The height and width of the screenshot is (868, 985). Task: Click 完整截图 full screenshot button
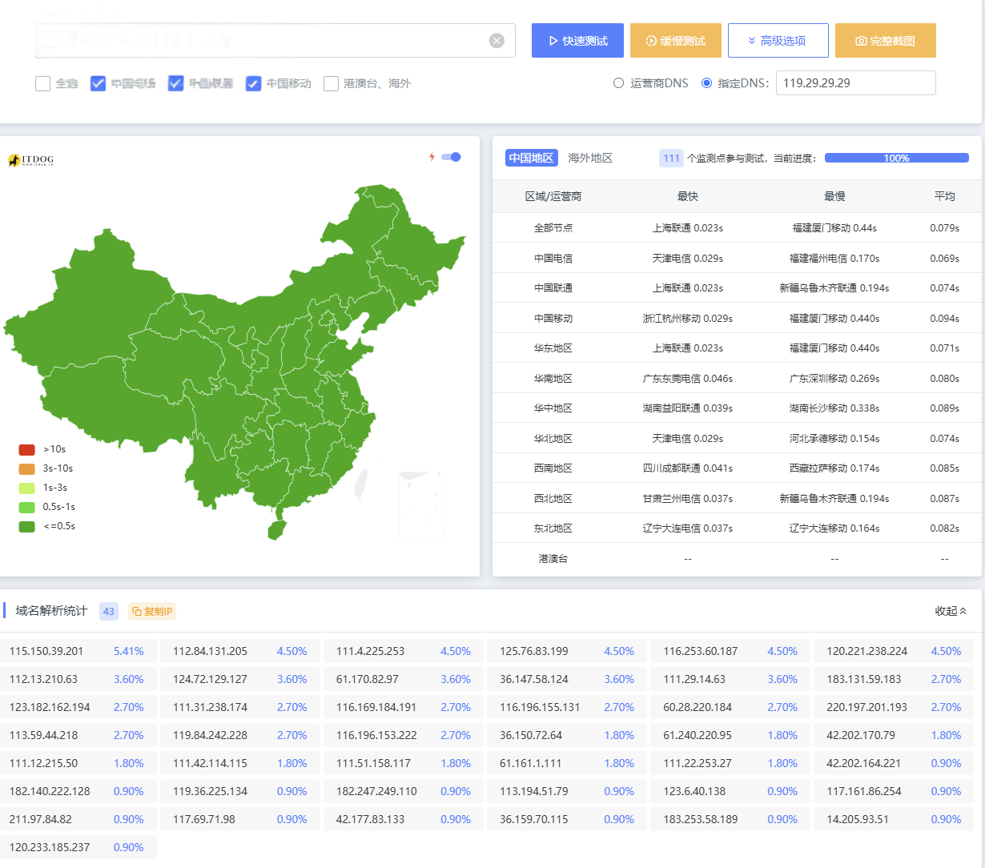point(886,41)
